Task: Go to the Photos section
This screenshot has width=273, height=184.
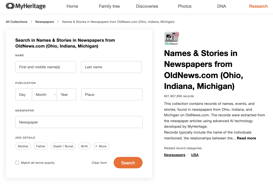Action: pyautogui.click(x=184, y=6)
